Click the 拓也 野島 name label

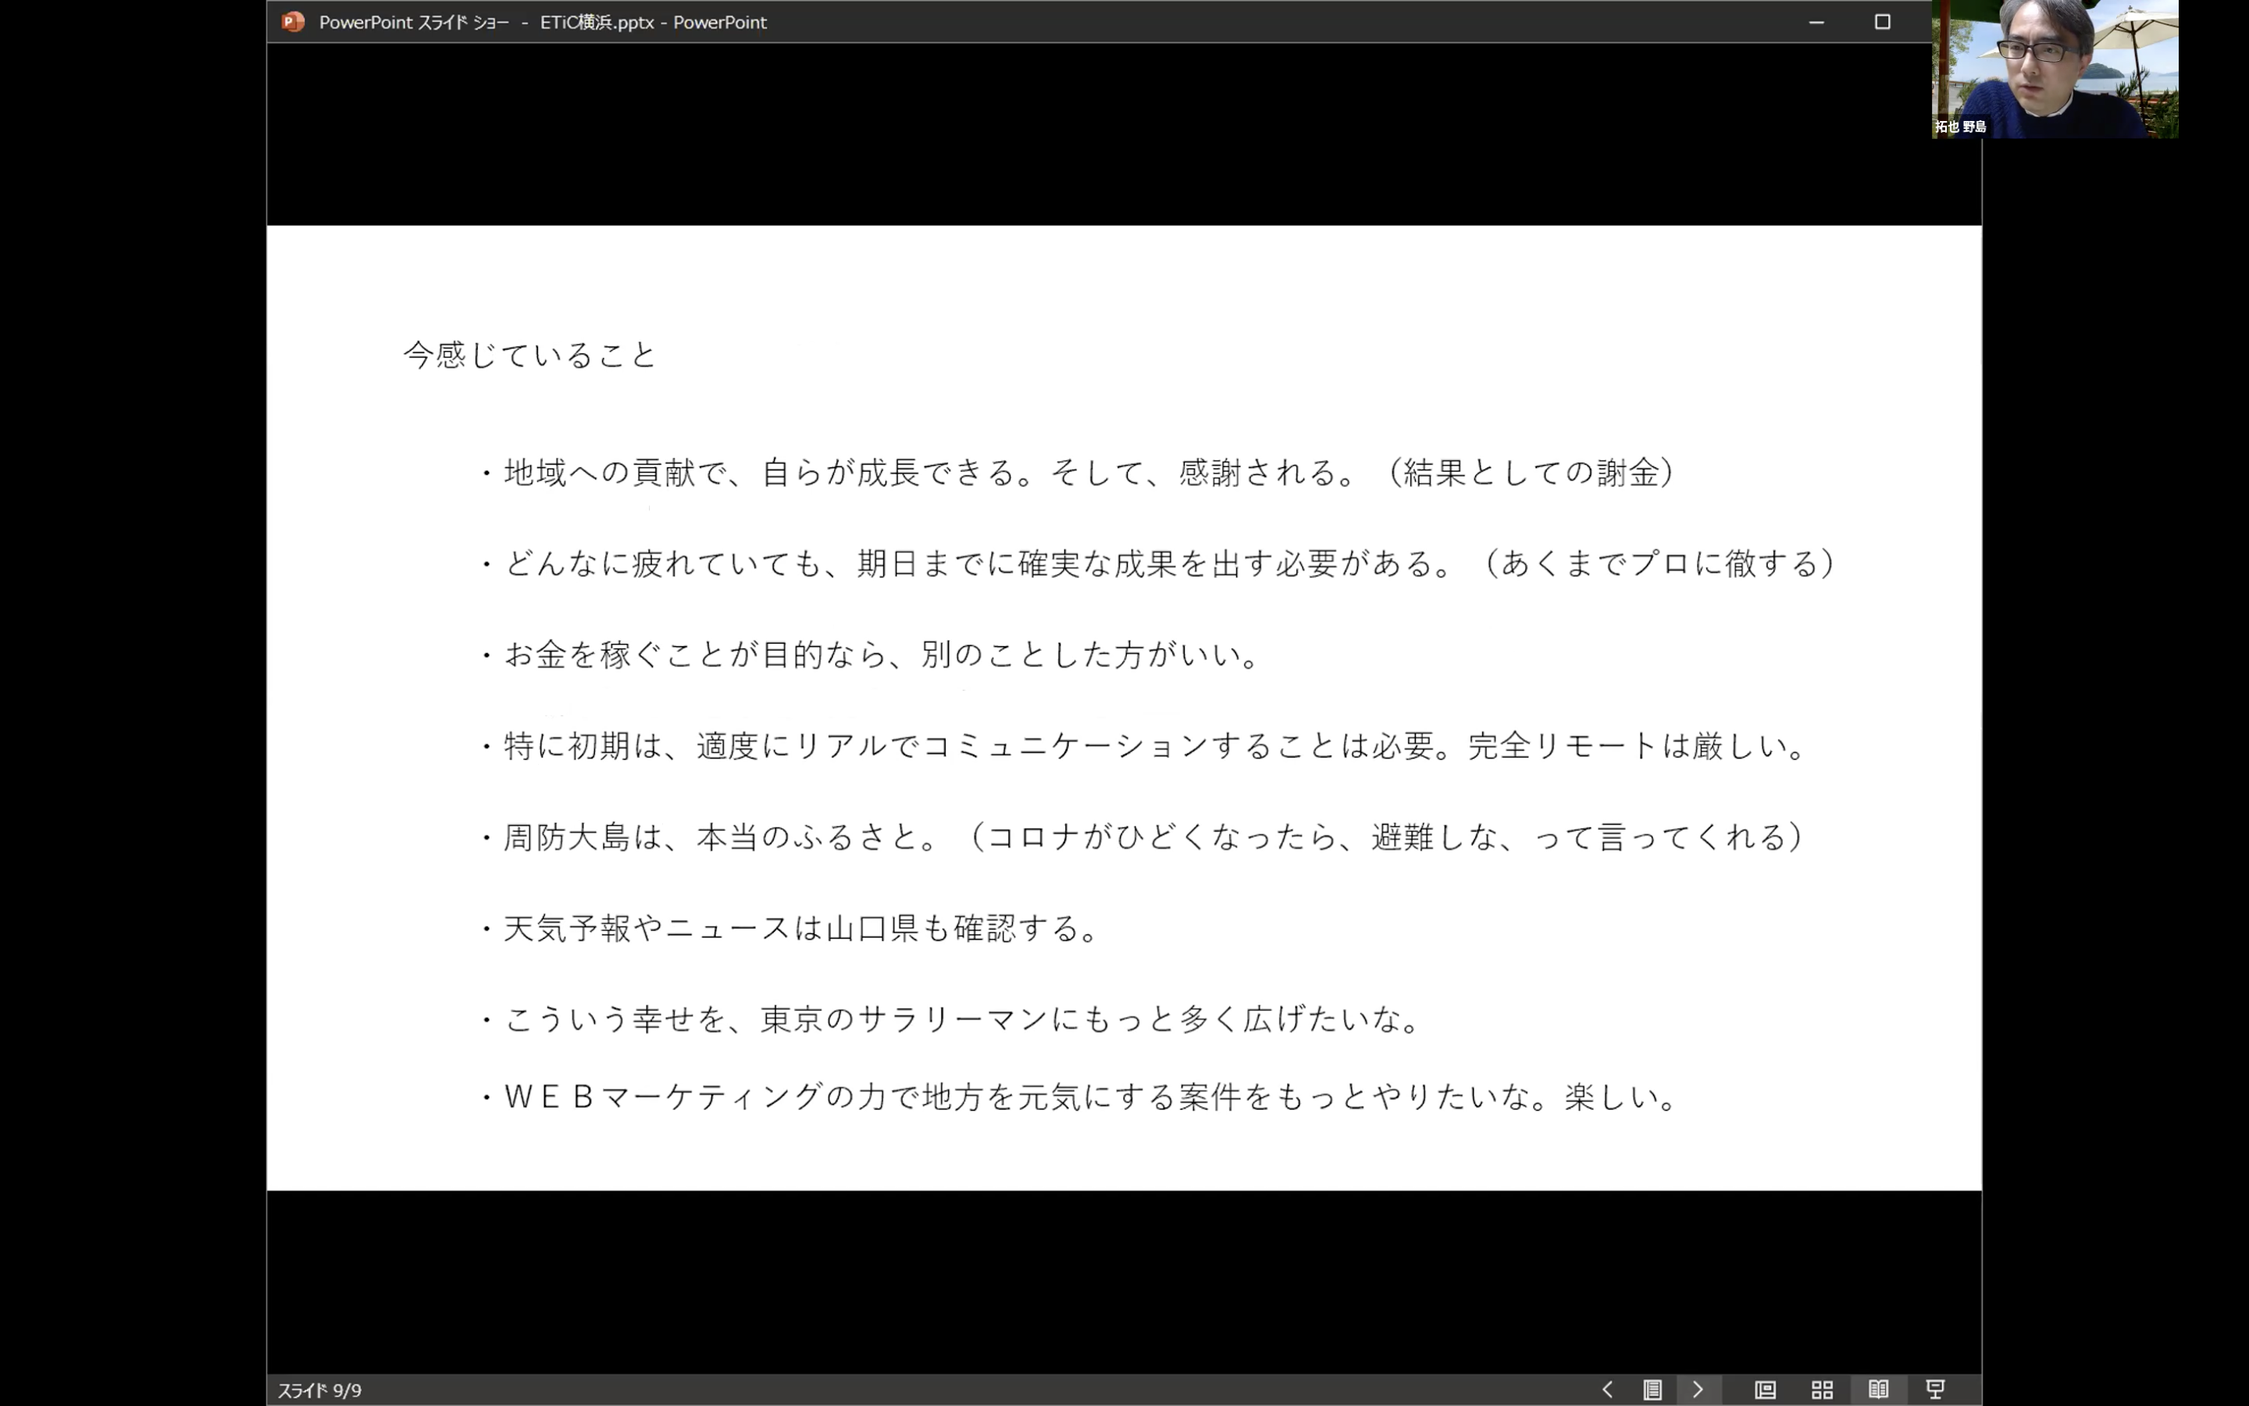1960,127
